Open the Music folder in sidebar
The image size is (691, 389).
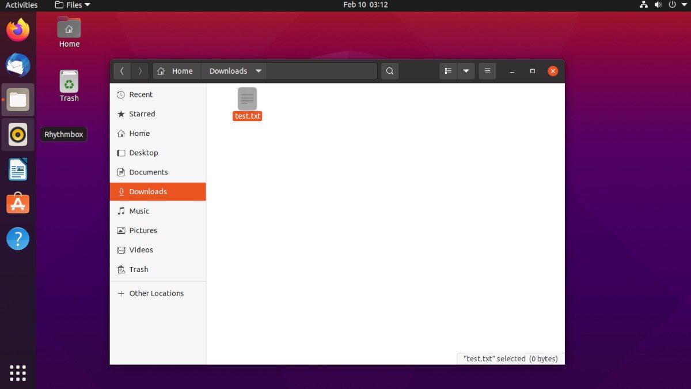tap(140, 211)
